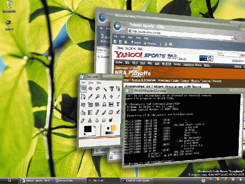245x184 pixels.
Task: Pick the Fuzzy Select magic wand tool
Action: [x=105, y=89]
